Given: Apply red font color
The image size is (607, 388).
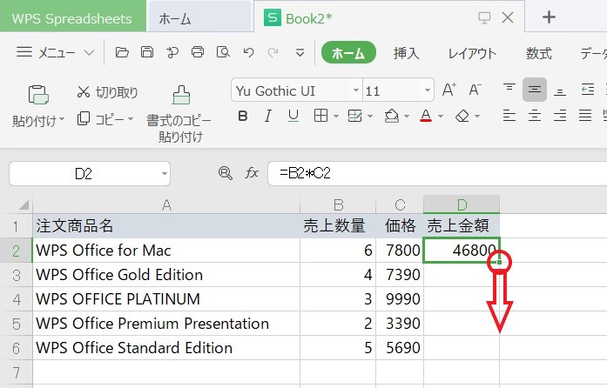Looking at the screenshot, I should pos(426,116).
